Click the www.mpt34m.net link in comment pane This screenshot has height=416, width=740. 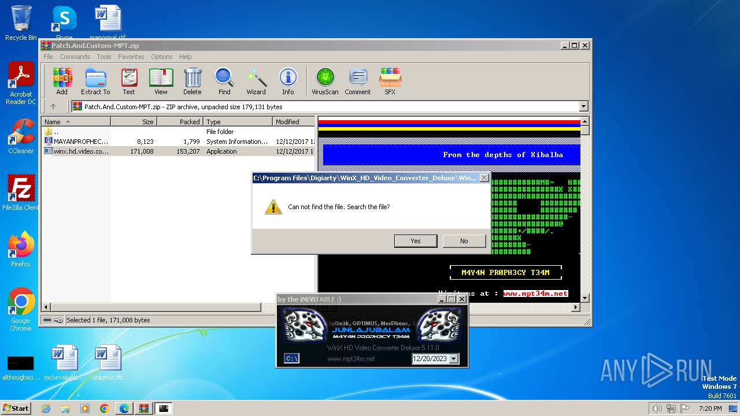535,294
